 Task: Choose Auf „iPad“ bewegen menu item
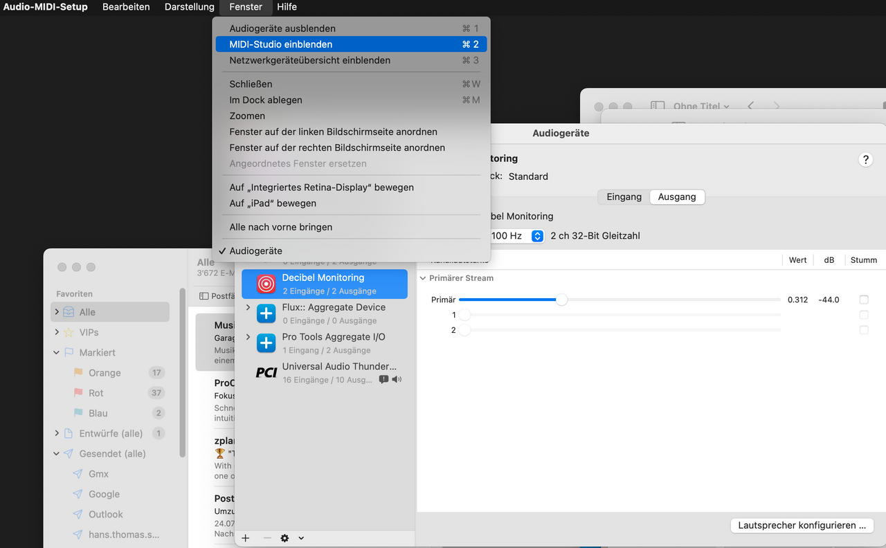pyautogui.click(x=351, y=203)
